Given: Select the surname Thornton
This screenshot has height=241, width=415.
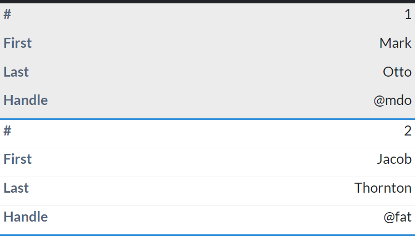Looking at the screenshot, I should pyautogui.click(x=383, y=188).
